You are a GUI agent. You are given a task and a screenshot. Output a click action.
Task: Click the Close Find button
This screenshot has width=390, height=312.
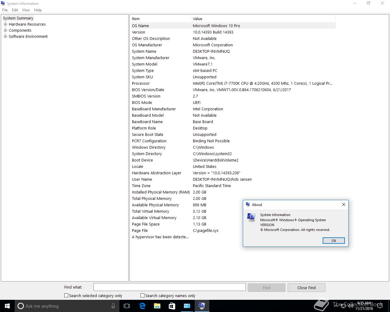[x=307, y=288]
